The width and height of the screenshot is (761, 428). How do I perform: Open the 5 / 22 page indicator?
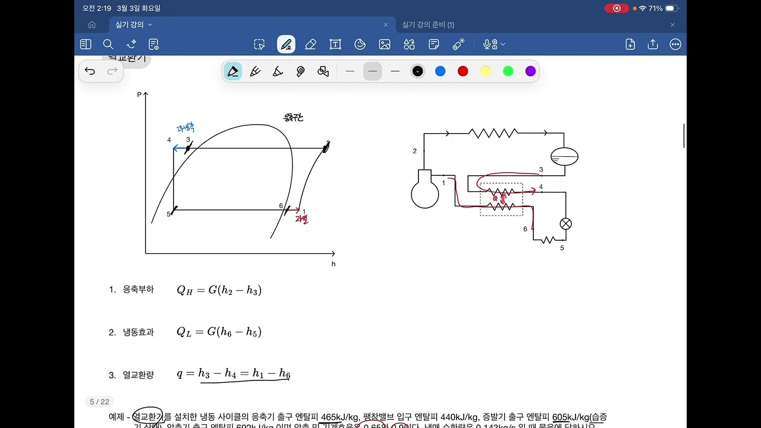tap(99, 402)
